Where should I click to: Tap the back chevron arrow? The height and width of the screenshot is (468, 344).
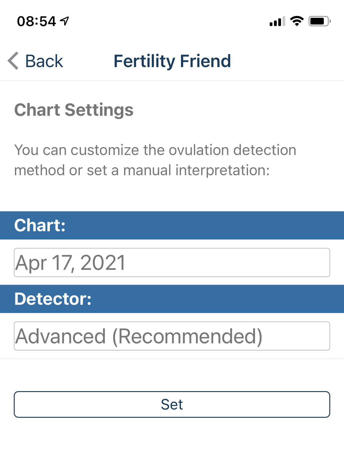(13, 61)
